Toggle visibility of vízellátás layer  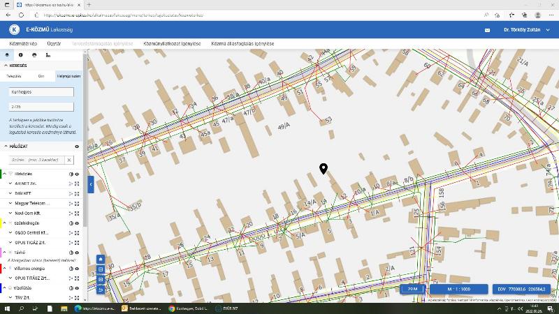coord(77,288)
